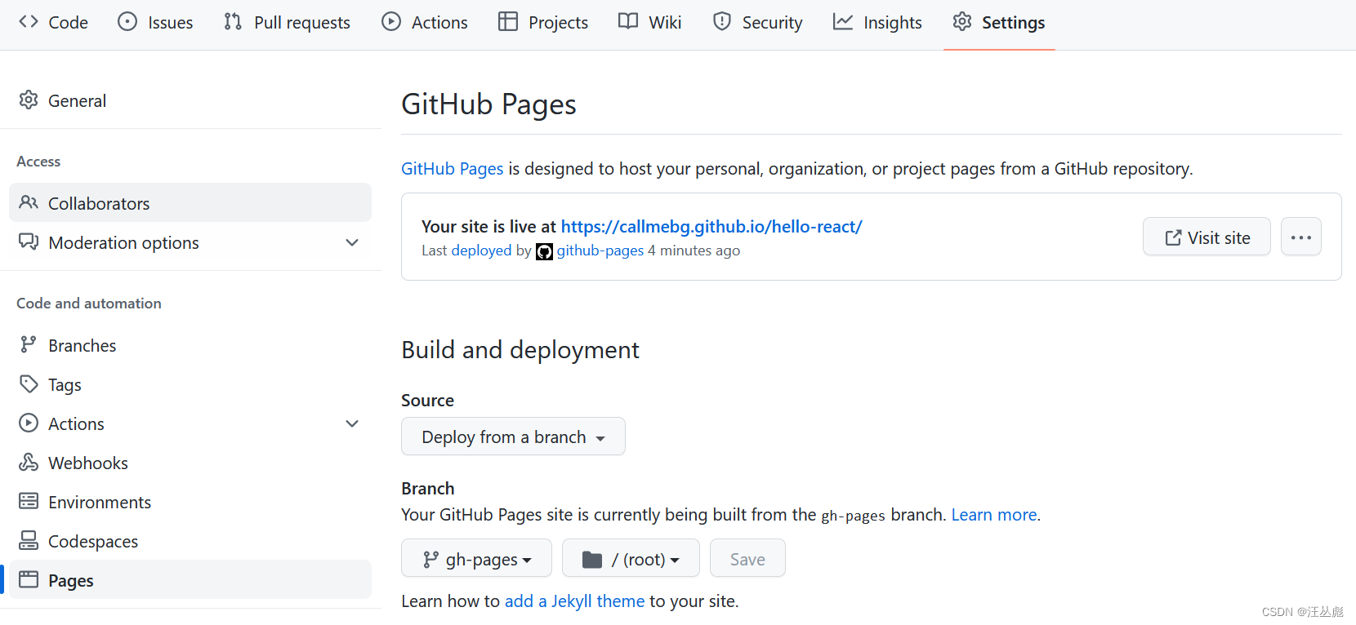Viewport: 1356px width, 625px height.
Task: Open the gh-pages branch dropdown
Action: 476,558
